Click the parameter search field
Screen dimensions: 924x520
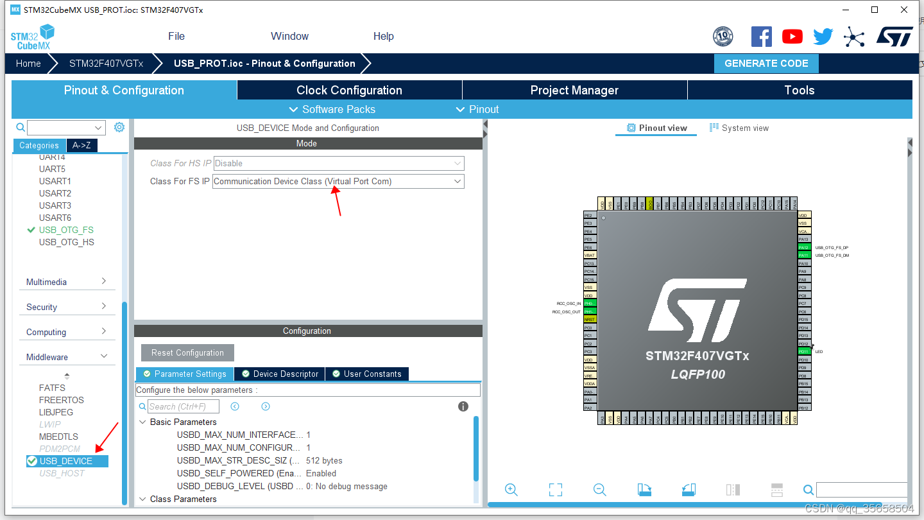coord(183,406)
